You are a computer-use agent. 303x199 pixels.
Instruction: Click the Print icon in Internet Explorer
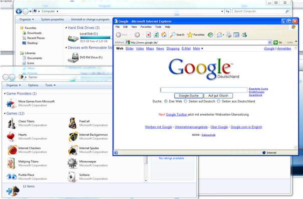coord(228,34)
